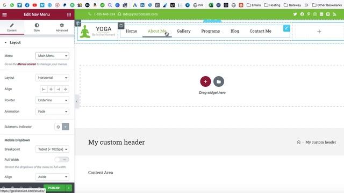Viewport: 344px width, 193px height.
Task: Click the red Add New Section button
Action: 205,81
